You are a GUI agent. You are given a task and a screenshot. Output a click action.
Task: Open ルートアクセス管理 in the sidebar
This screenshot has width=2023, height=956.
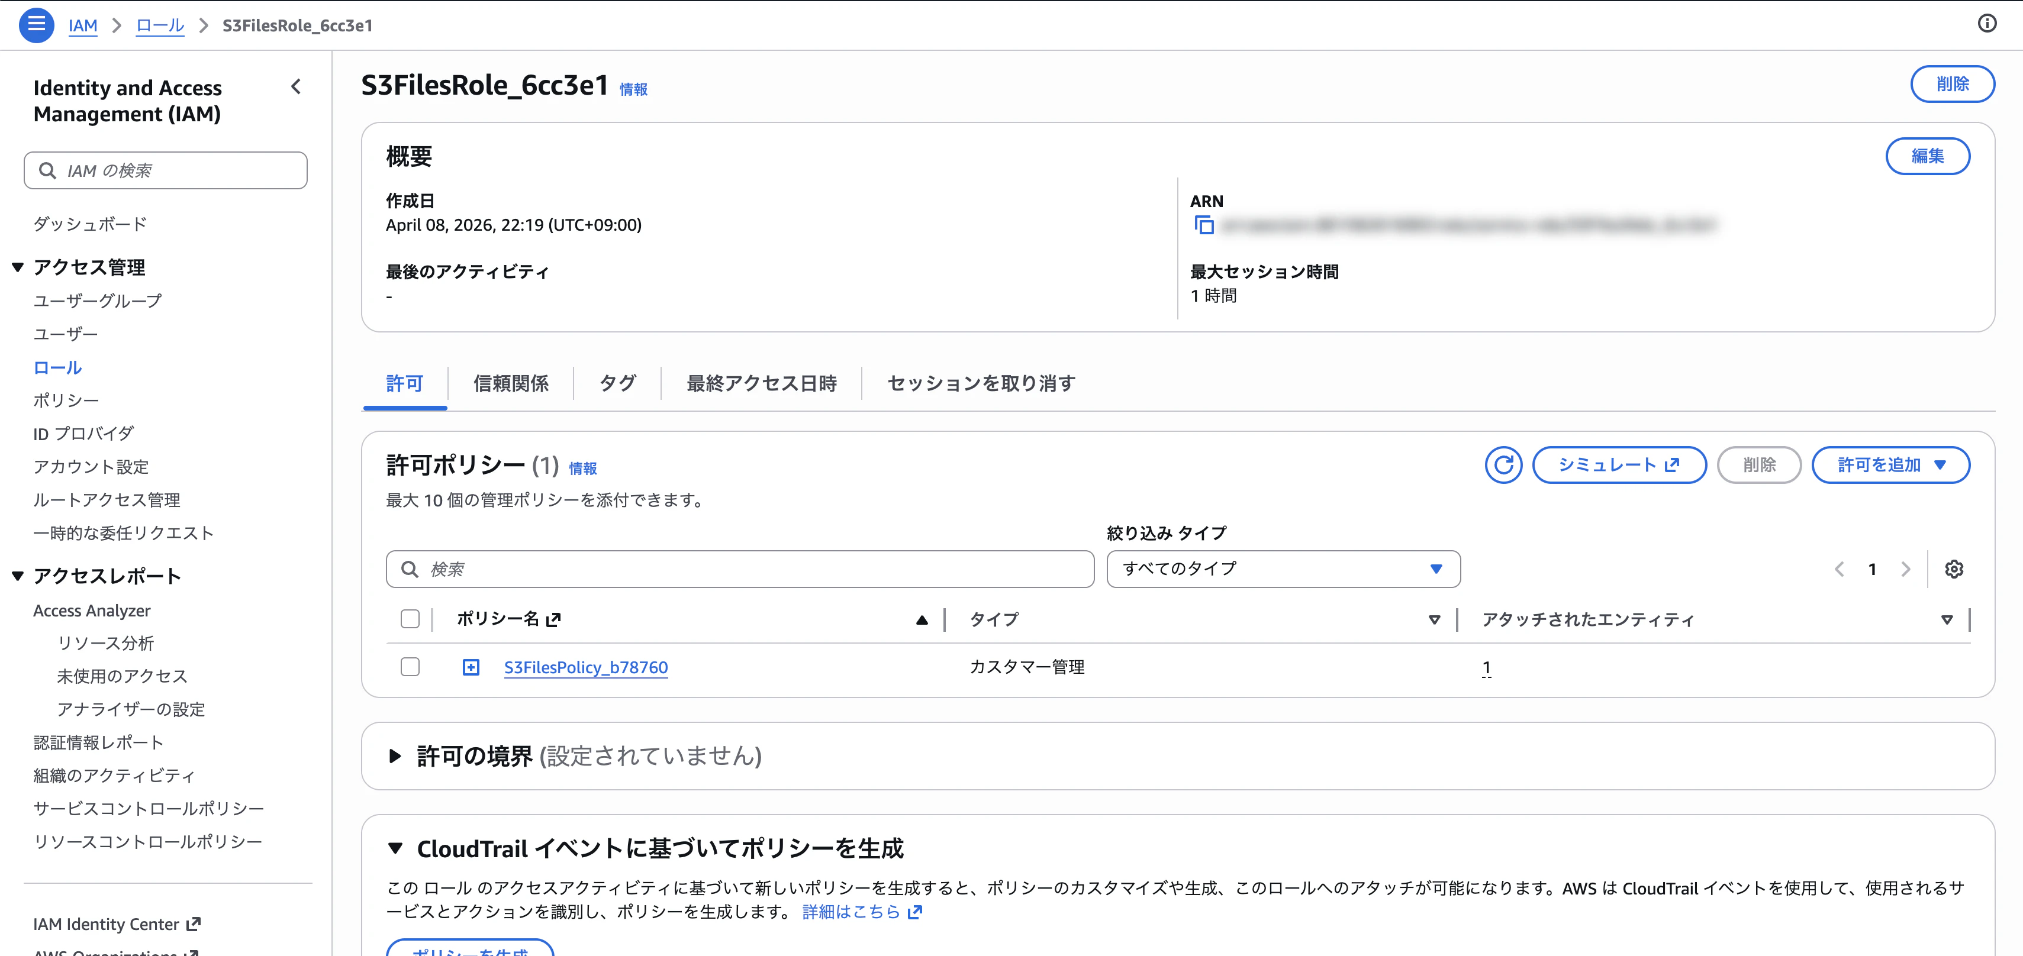pos(107,500)
